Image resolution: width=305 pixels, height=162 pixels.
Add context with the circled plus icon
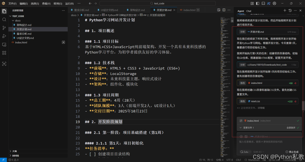point(241,137)
